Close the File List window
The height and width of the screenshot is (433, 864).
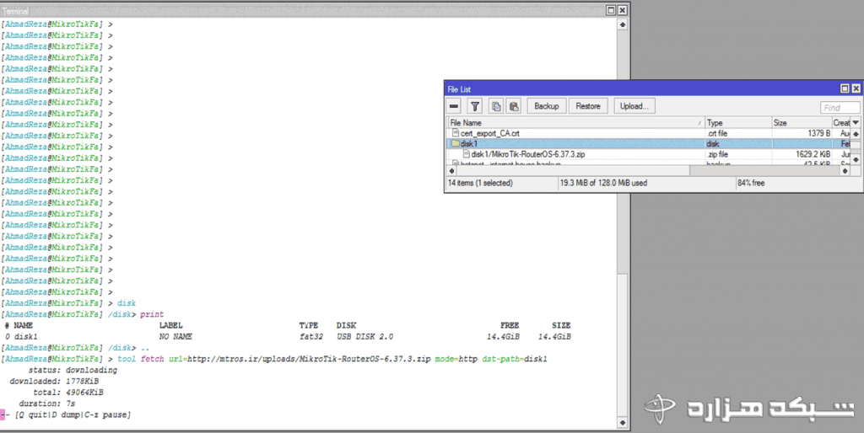point(856,88)
